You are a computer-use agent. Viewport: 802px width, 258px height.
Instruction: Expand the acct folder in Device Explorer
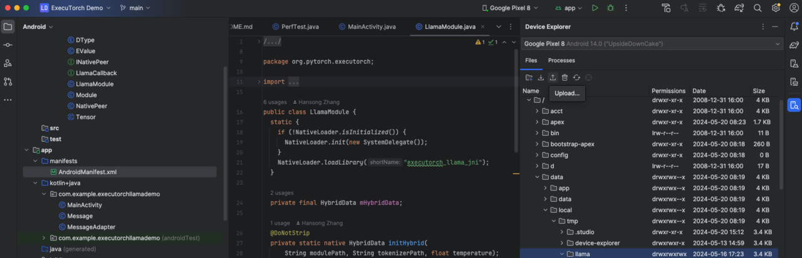537,111
